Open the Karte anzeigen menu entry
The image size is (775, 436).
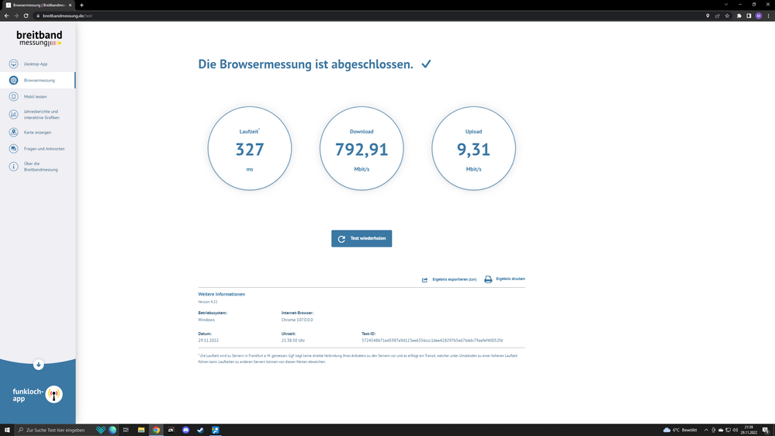pos(37,133)
